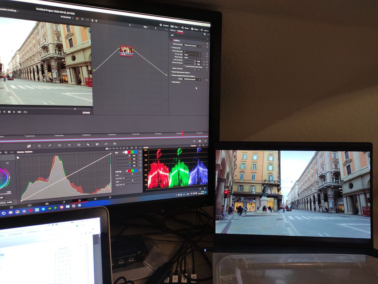The width and height of the screenshot is (378, 284).
Task: Toggle the loop playback icon
Action: click(x=25, y=112)
